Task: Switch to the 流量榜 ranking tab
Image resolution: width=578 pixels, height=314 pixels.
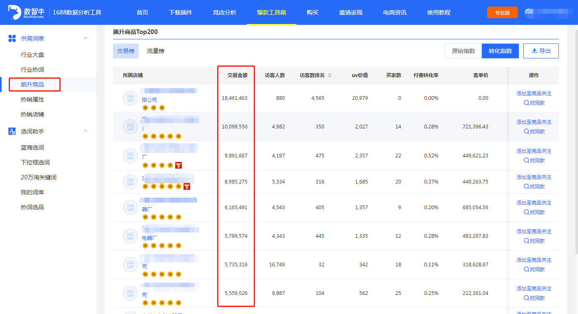Action: pos(155,51)
